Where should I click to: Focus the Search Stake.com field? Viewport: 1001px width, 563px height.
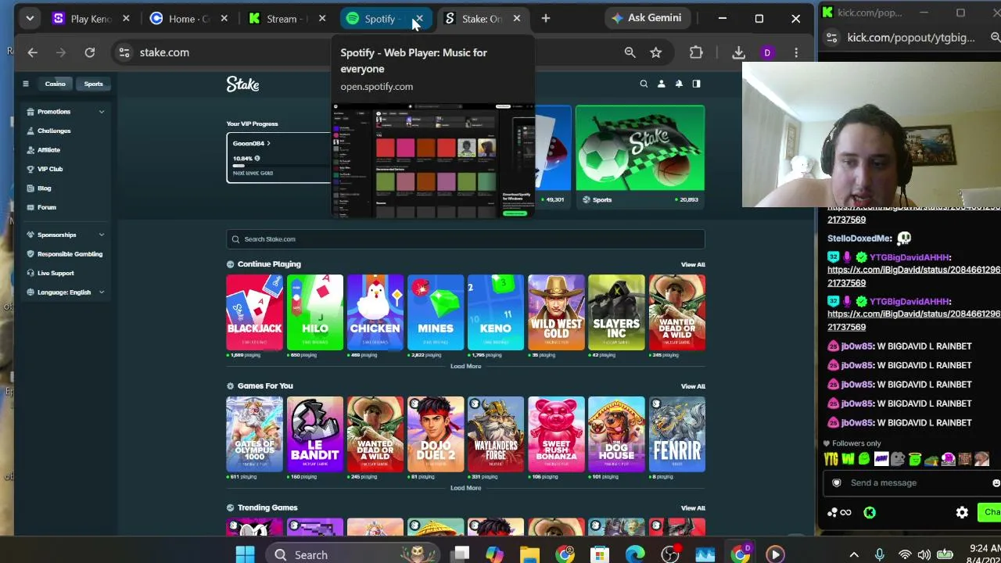(465, 239)
